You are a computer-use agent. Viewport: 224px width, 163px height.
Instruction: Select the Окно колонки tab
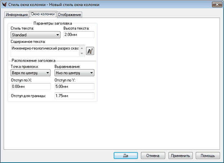pos(43,14)
